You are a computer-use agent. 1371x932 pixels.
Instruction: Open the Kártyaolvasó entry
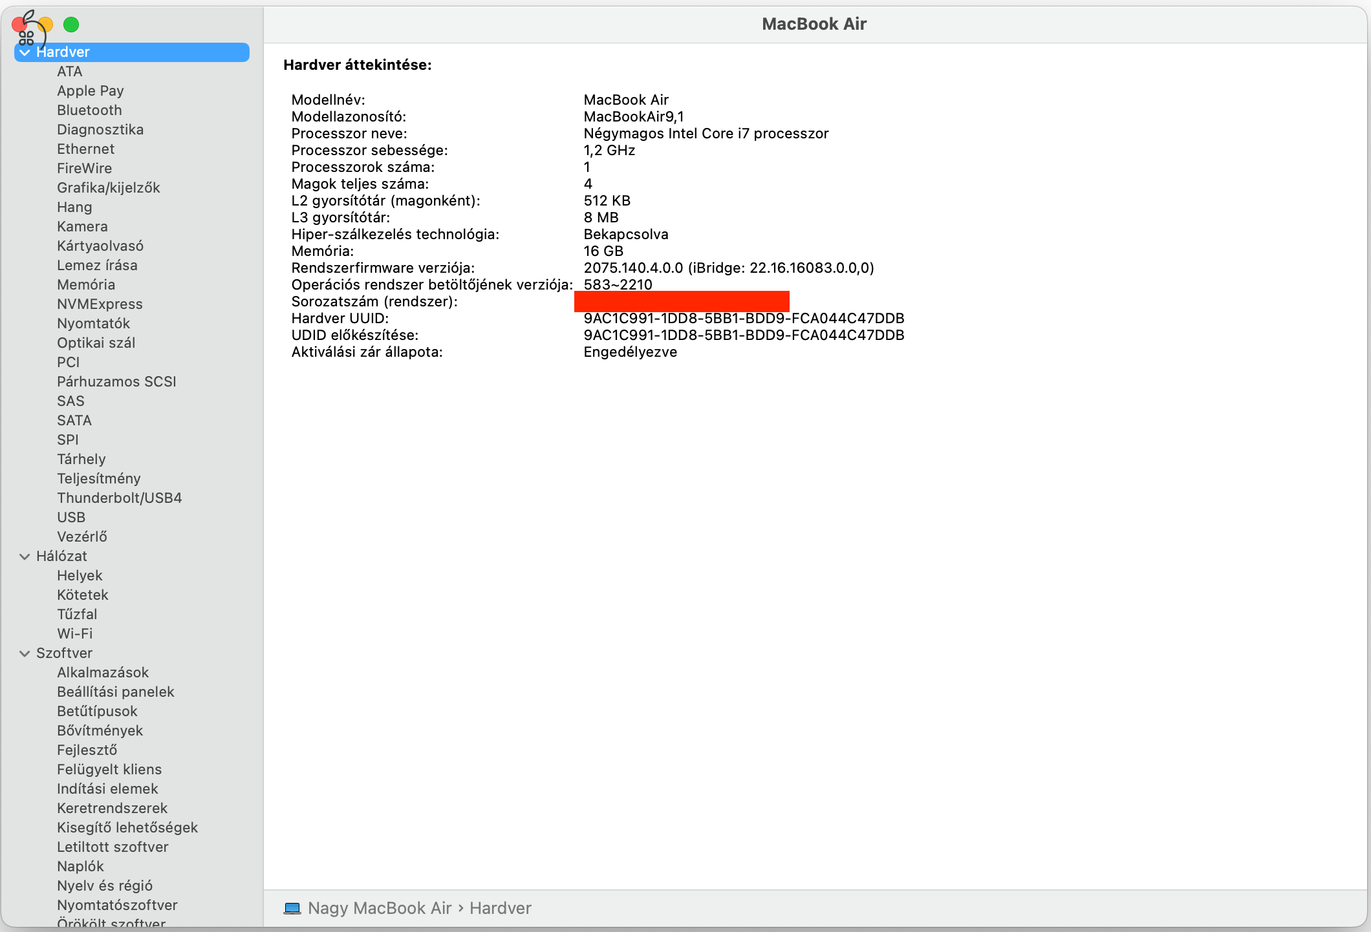(100, 246)
